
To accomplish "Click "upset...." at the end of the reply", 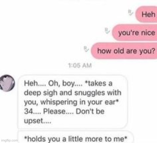I will pyautogui.click(x=38, y=121).
